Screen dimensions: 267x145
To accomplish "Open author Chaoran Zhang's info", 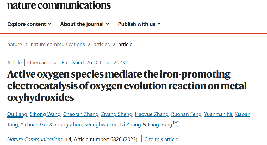I will [x=81, y=114].
